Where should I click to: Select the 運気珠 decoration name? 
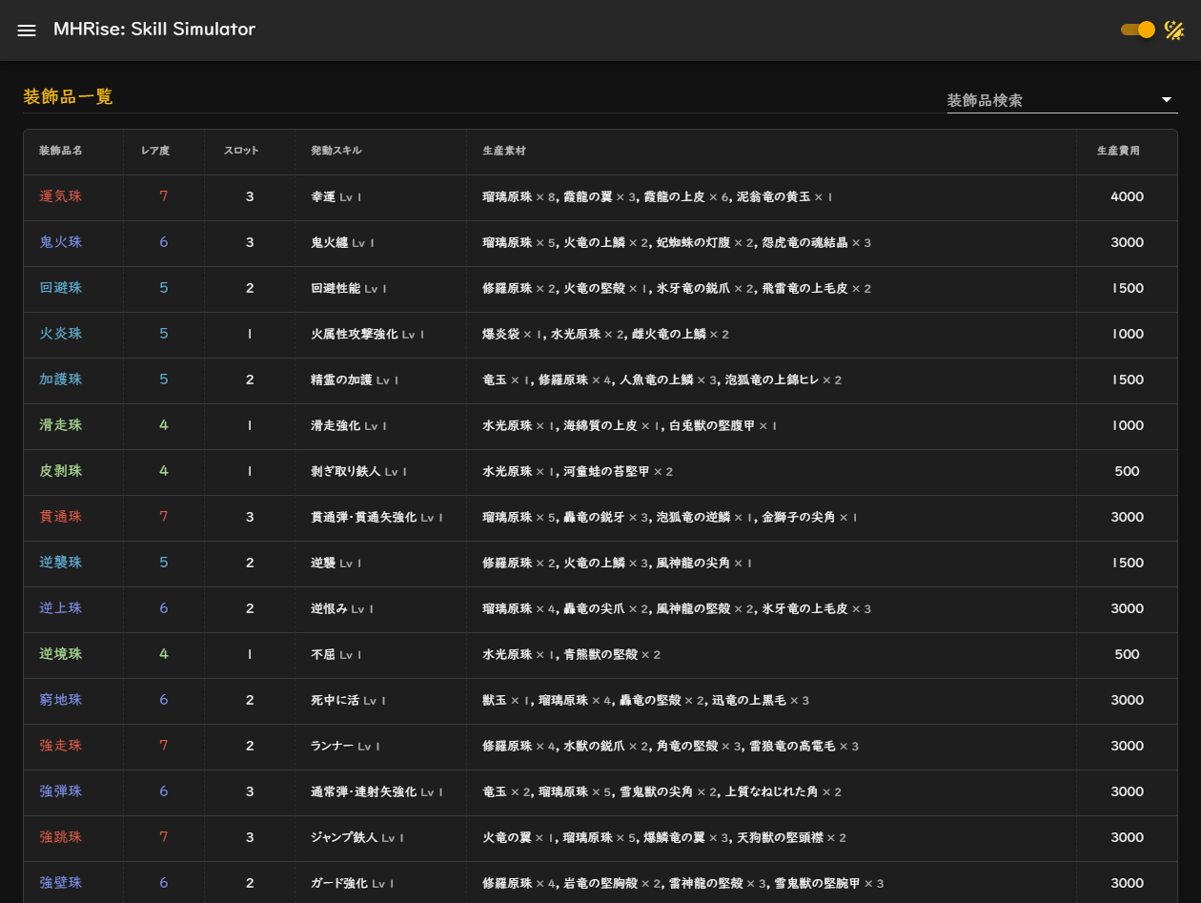point(61,196)
